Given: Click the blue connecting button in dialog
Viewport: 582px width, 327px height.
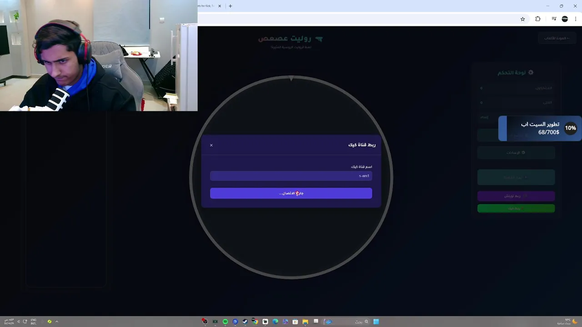Looking at the screenshot, I should 291,193.
